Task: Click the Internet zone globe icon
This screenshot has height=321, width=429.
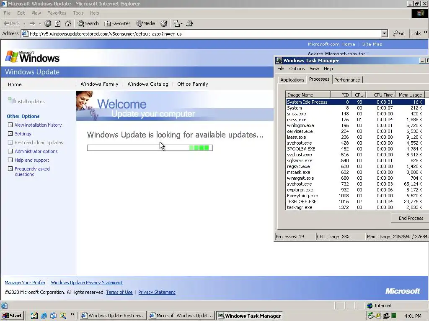Action: (370, 306)
